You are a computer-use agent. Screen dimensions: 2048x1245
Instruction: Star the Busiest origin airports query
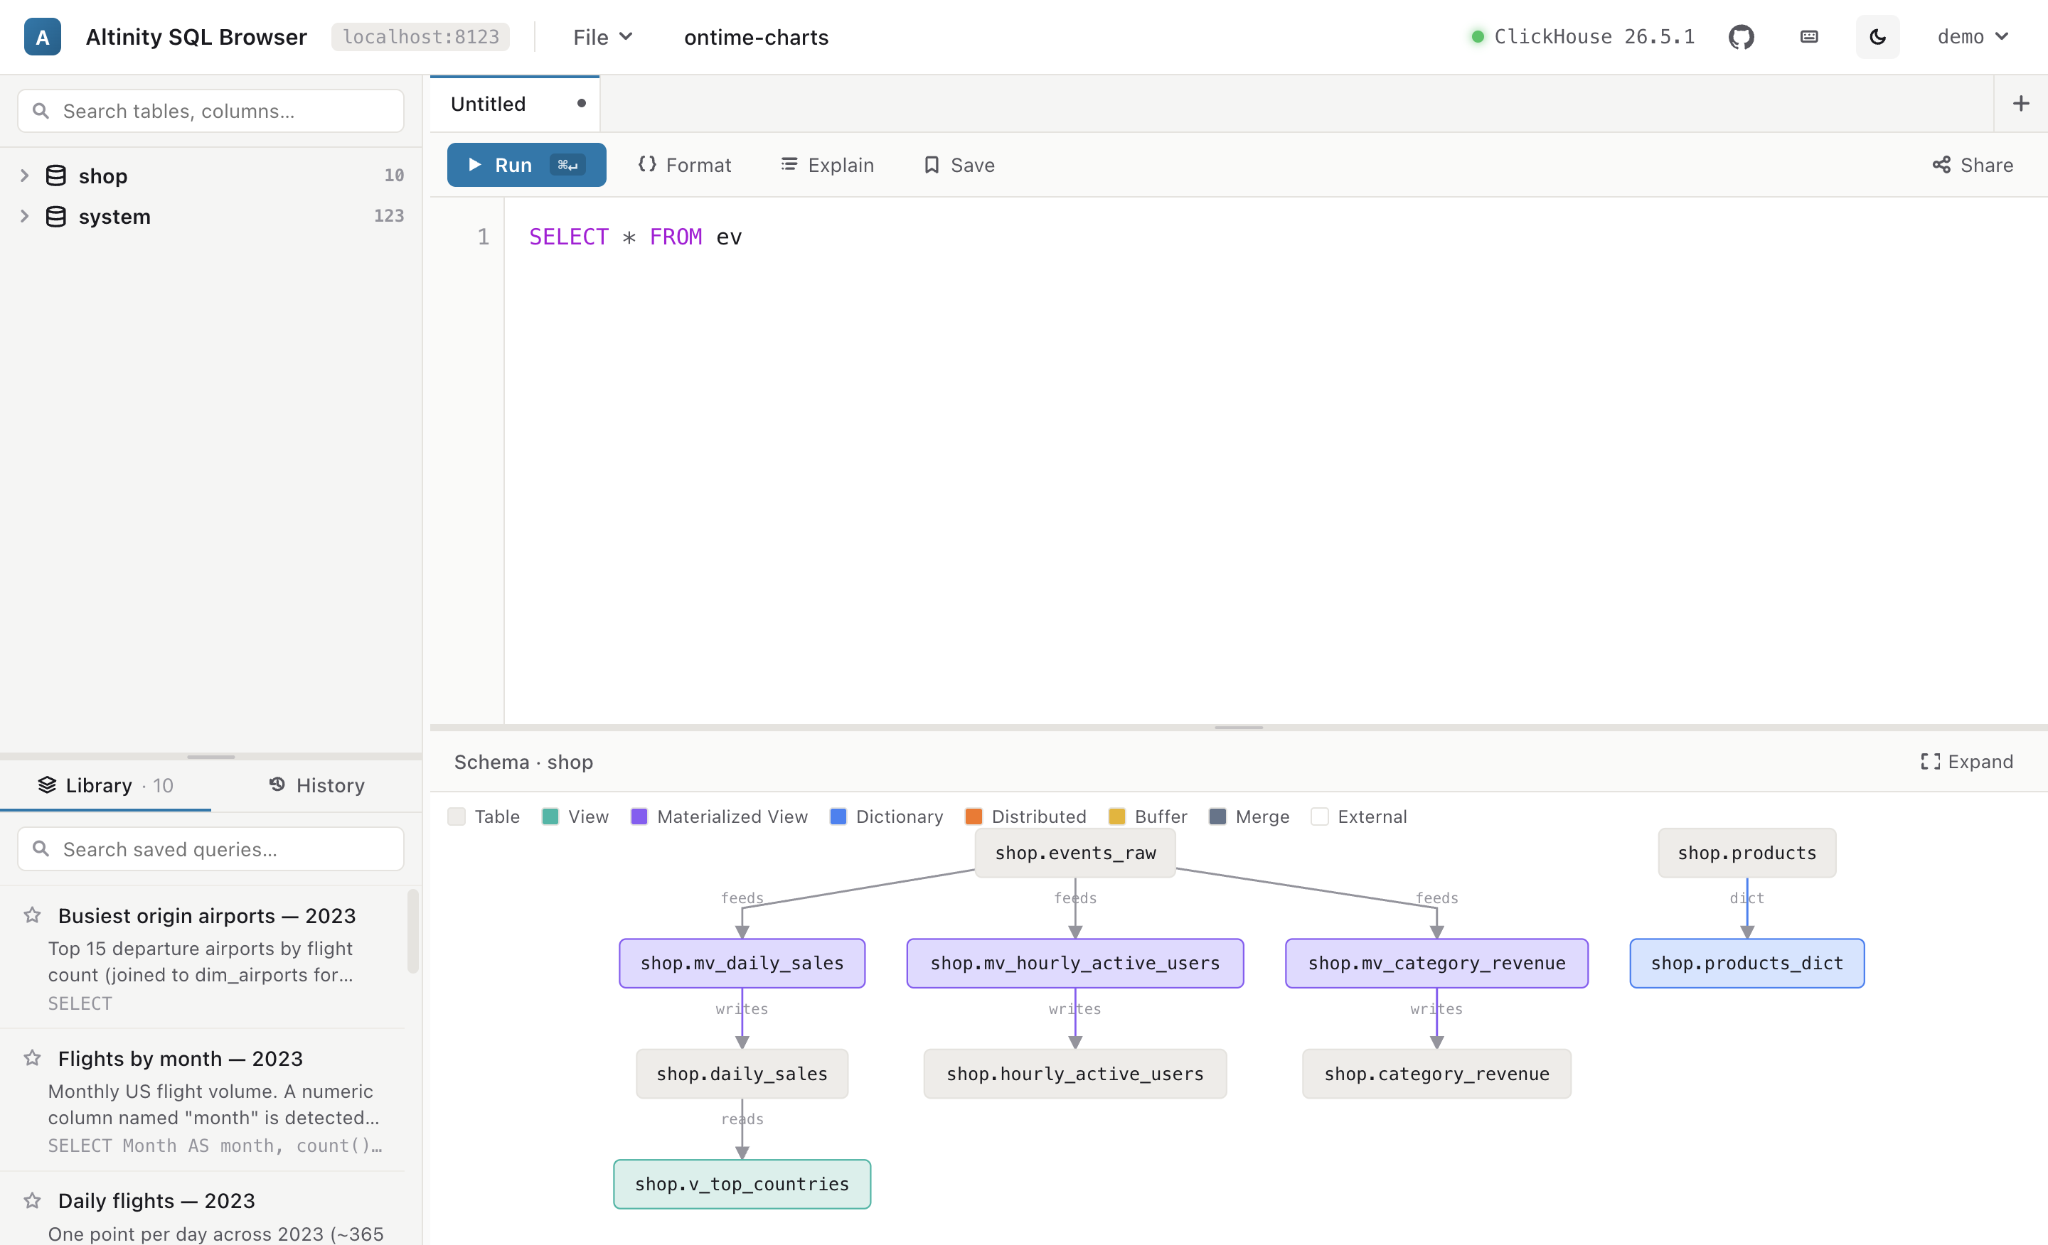click(33, 915)
